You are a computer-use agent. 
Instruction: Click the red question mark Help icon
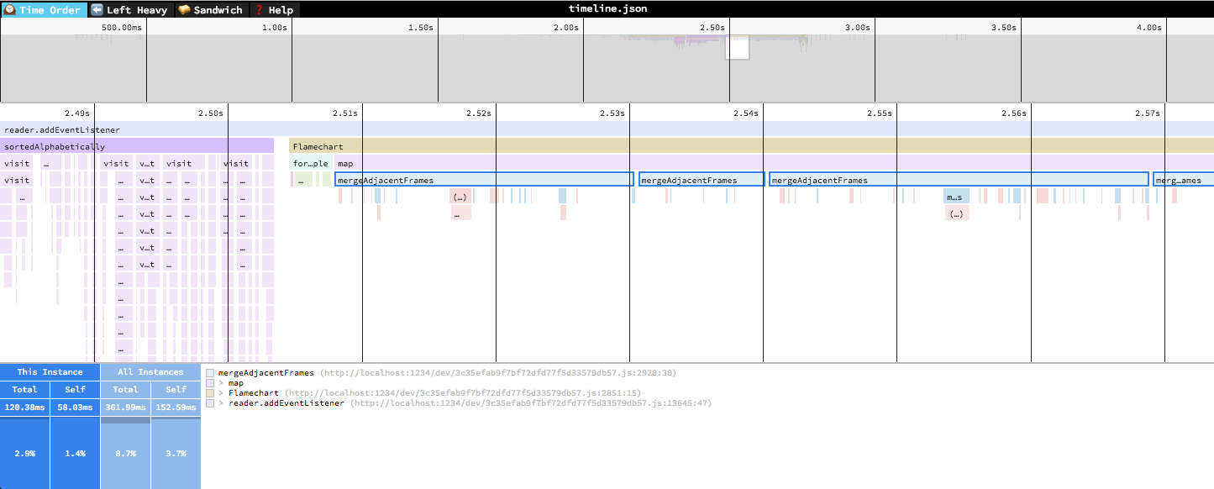point(260,10)
